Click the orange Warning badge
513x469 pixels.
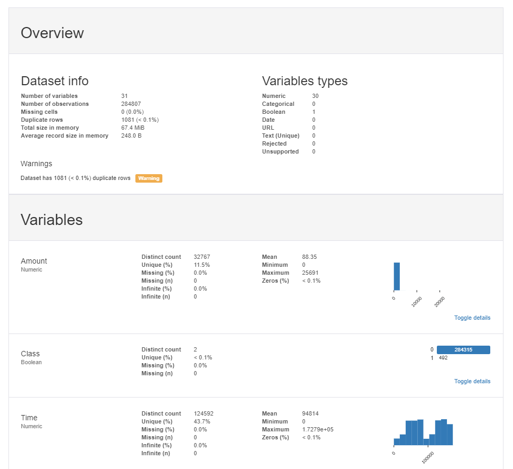pyautogui.click(x=149, y=178)
